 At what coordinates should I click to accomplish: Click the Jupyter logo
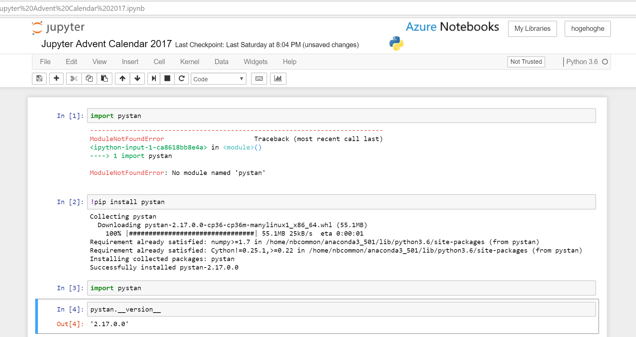click(x=58, y=27)
